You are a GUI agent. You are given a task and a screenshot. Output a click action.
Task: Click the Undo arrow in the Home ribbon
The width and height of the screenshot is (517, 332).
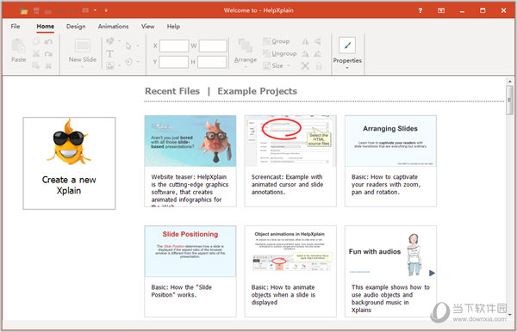point(48,41)
